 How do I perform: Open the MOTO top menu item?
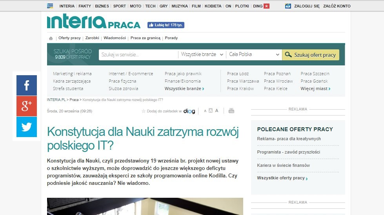tap(135, 6)
